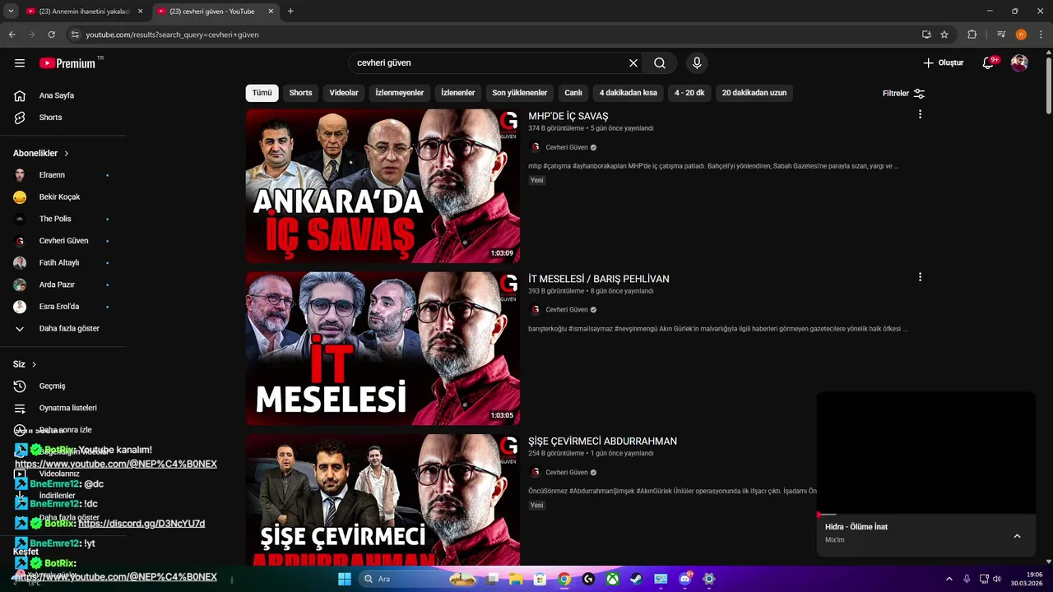Viewport: 1053px width, 592px height.
Task: Open the account avatar menu
Action: coord(1019,63)
